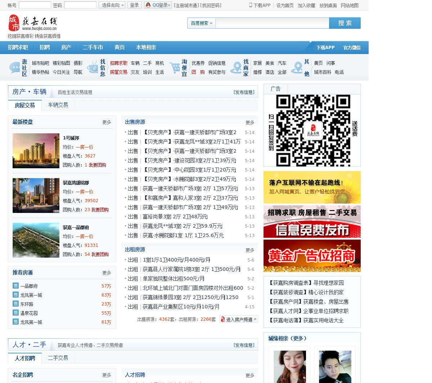Click the 获嘉在线 site logo
432x383 pixels.
[x=32, y=23]
